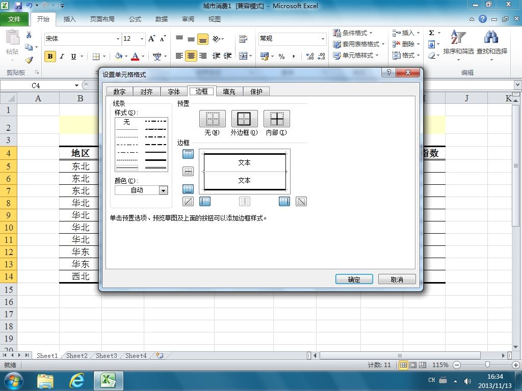Open the 插入 ribbon tab
522x391 pixels.
pyautogui.click(x=69, y=19)
